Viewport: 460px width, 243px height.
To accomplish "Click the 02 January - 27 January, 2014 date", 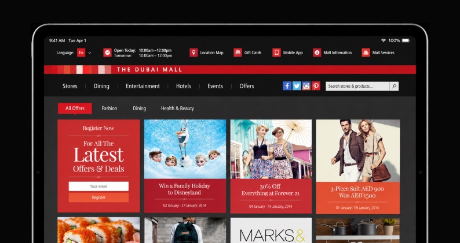I will (x=185, y=205).
